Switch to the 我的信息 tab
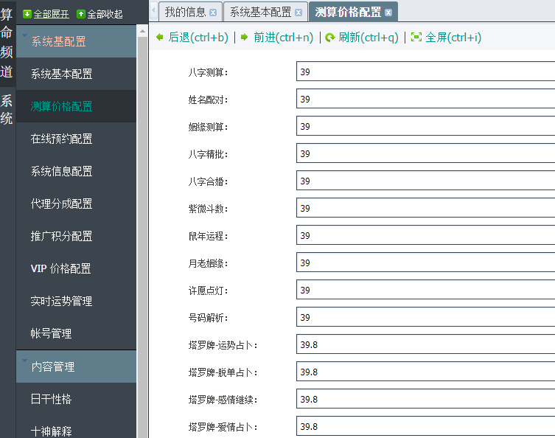 [x=186, y=12]
